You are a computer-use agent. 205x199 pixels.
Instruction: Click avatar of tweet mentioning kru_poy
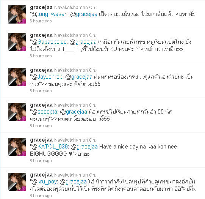[x=17, y=182]
